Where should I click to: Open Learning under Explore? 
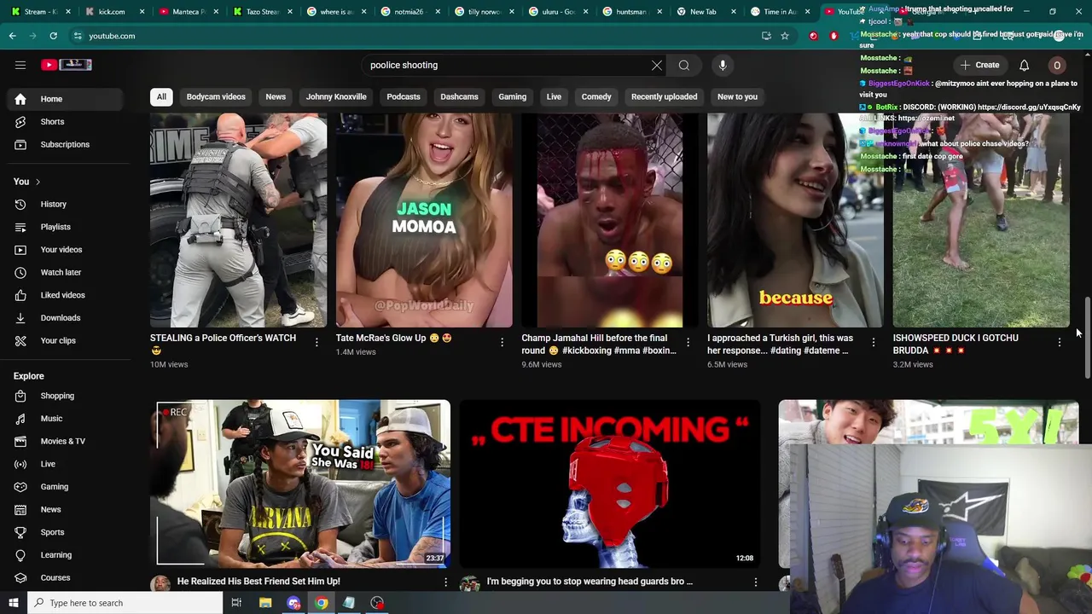pyautogui.click(x=65, y=555)
